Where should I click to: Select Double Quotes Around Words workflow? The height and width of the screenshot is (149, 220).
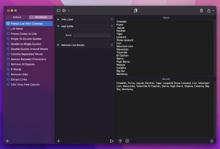pos(29,49)
